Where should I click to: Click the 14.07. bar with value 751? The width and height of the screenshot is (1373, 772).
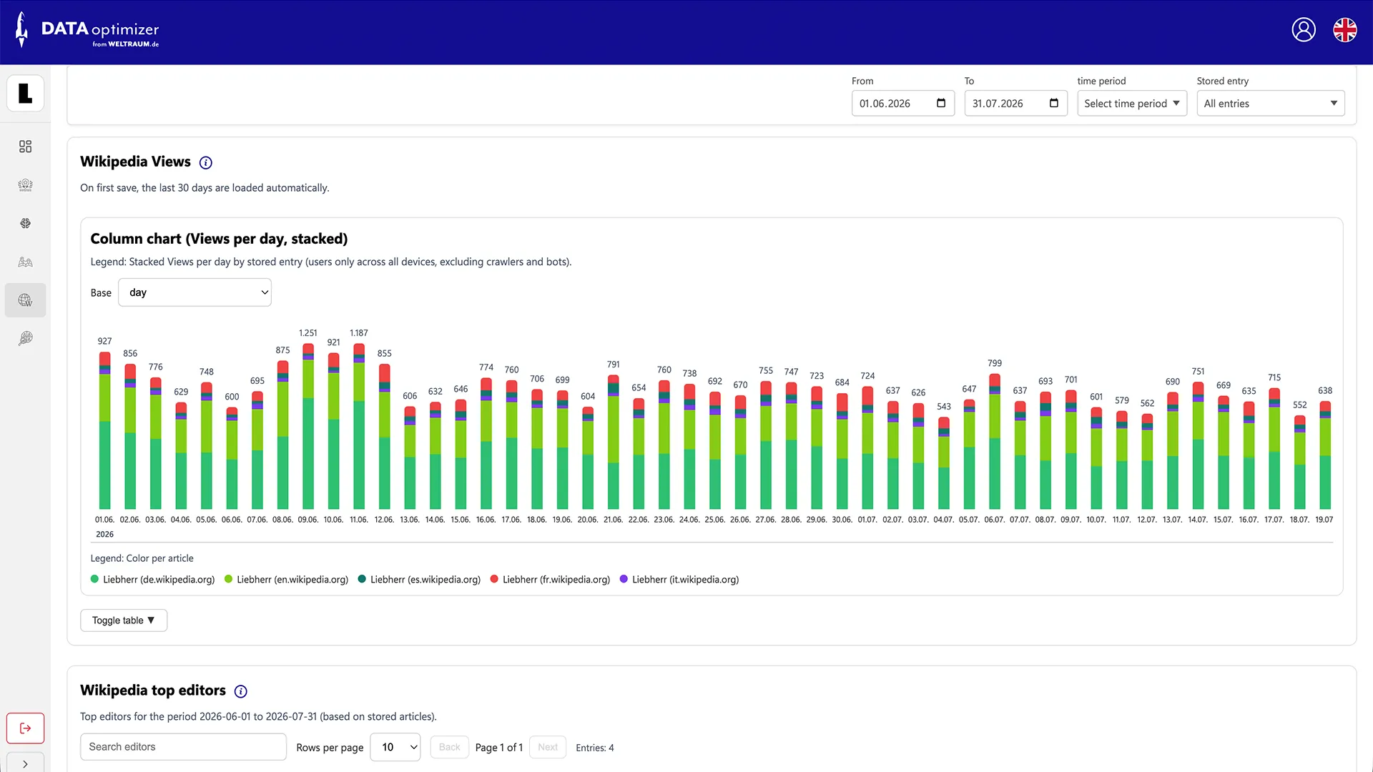pyautogui.click(x=1199, y=445)
